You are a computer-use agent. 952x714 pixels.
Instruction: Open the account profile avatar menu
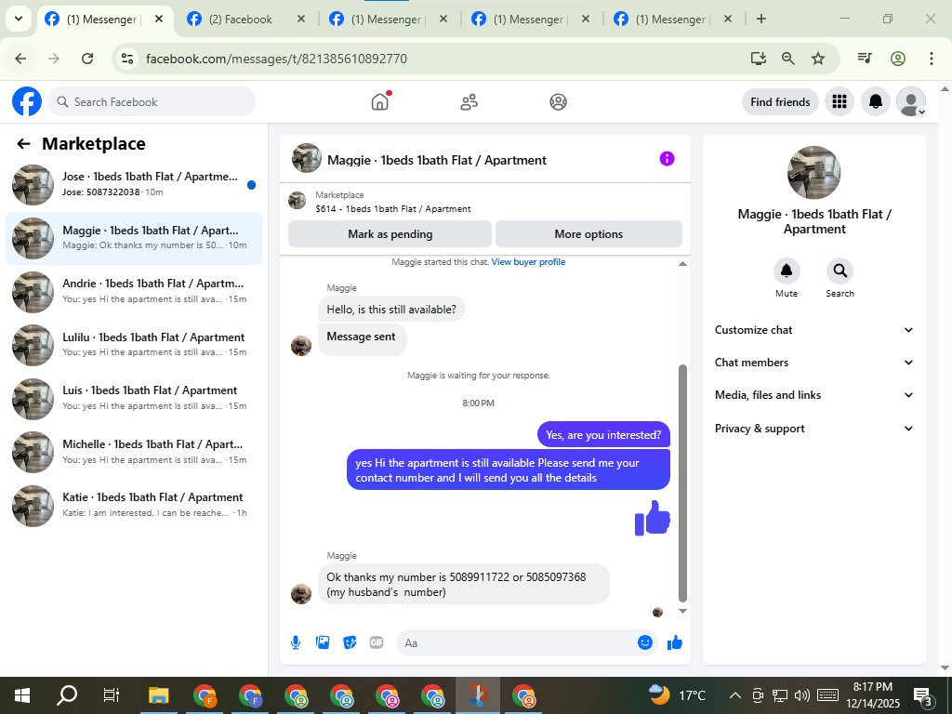point(911,101)
